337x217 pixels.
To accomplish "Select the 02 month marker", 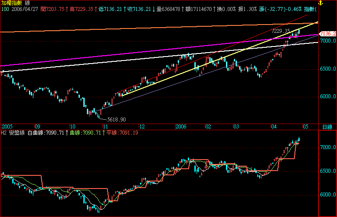I will (208, 127).
